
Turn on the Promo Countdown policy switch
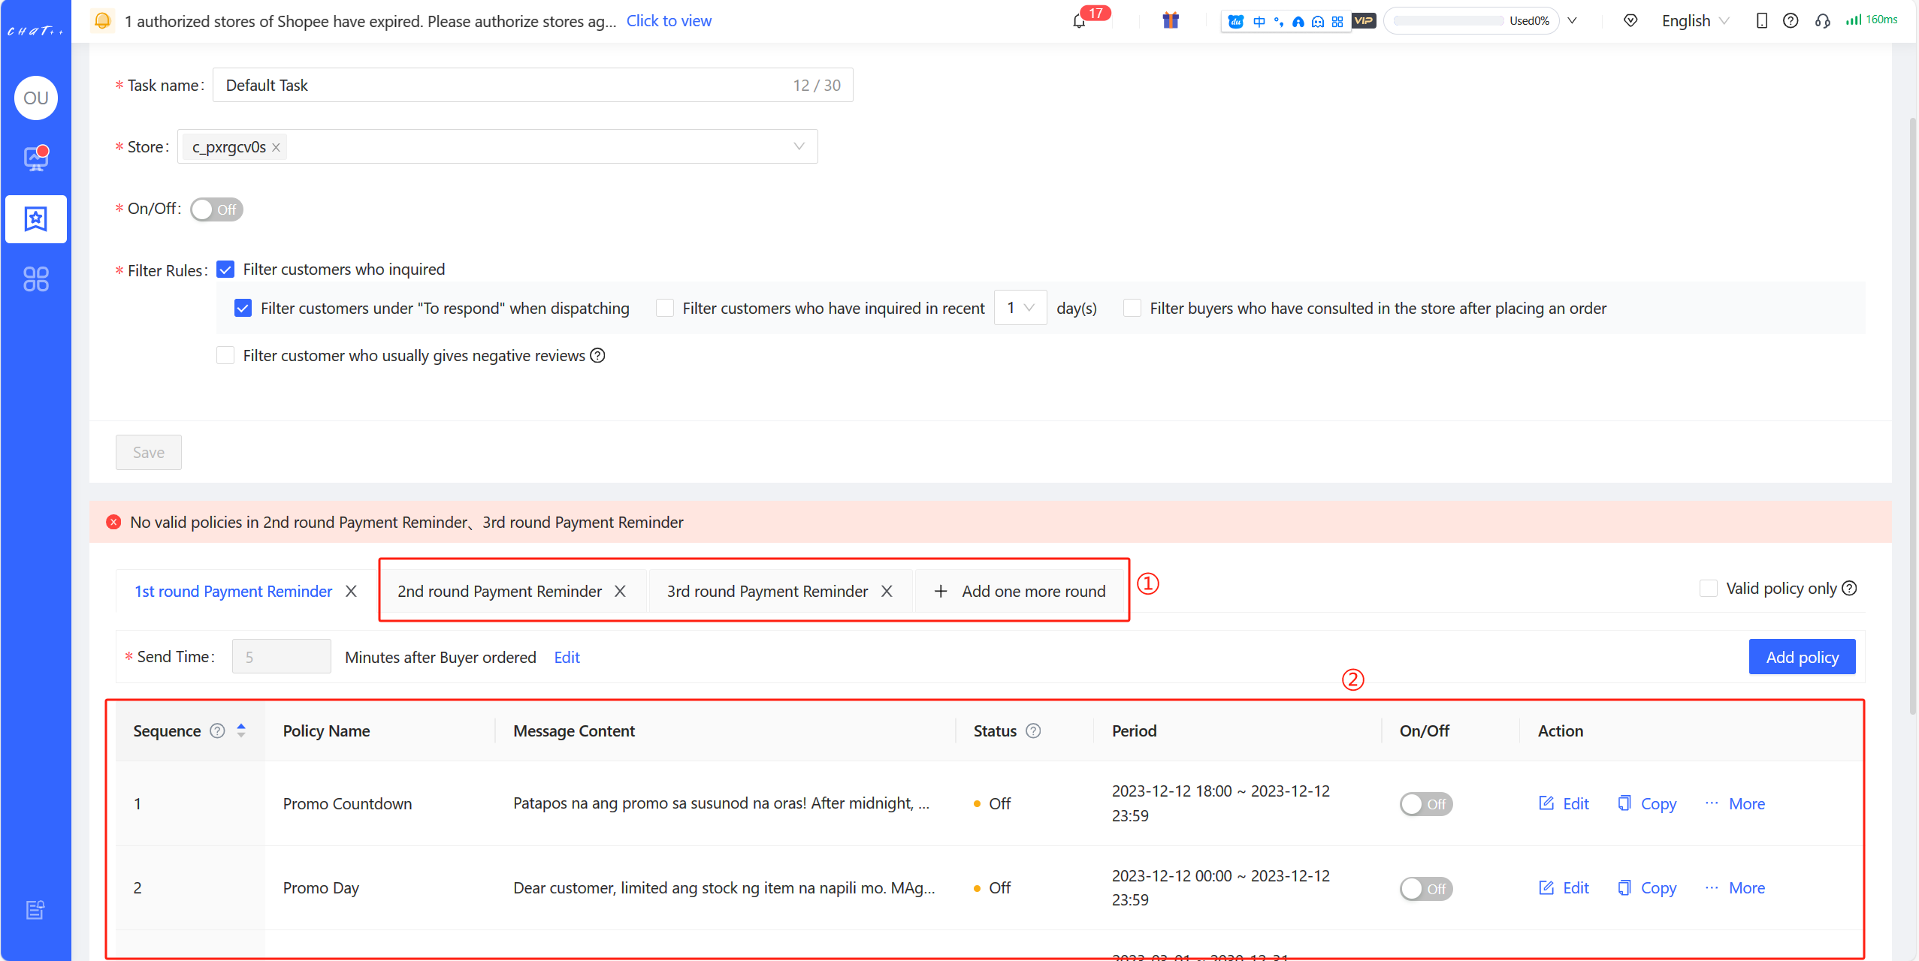point(1425,804)
